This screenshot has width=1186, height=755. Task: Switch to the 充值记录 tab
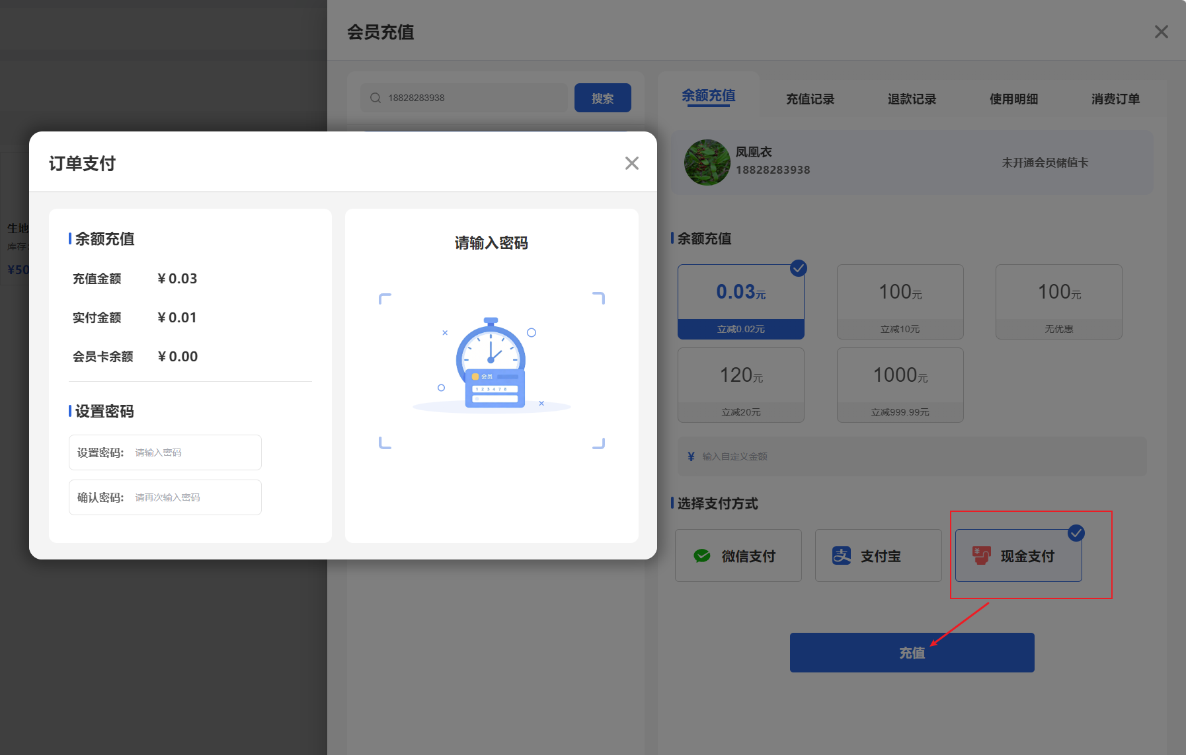[x=810, y=99]
